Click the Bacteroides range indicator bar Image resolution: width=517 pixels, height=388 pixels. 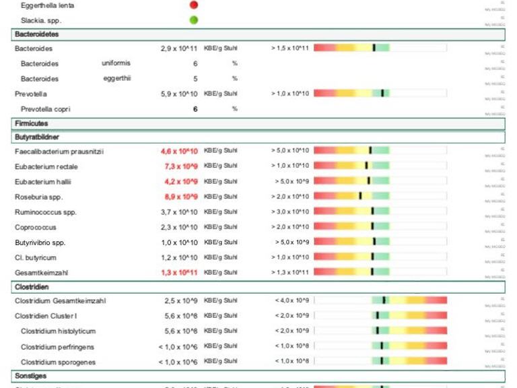tap(380, 48)
